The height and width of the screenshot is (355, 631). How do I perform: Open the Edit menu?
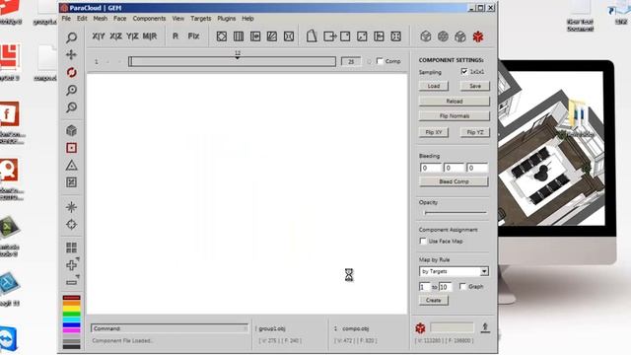point(82,19)
